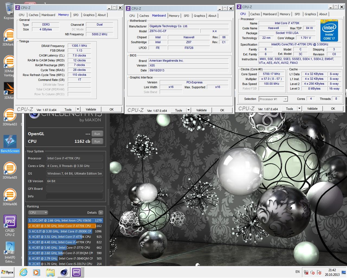Select the Core i7-3770 ranking entry

point(65,248)
